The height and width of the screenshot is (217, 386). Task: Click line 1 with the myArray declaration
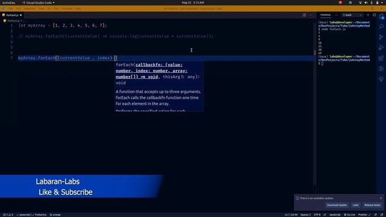[x=63, y=25]
